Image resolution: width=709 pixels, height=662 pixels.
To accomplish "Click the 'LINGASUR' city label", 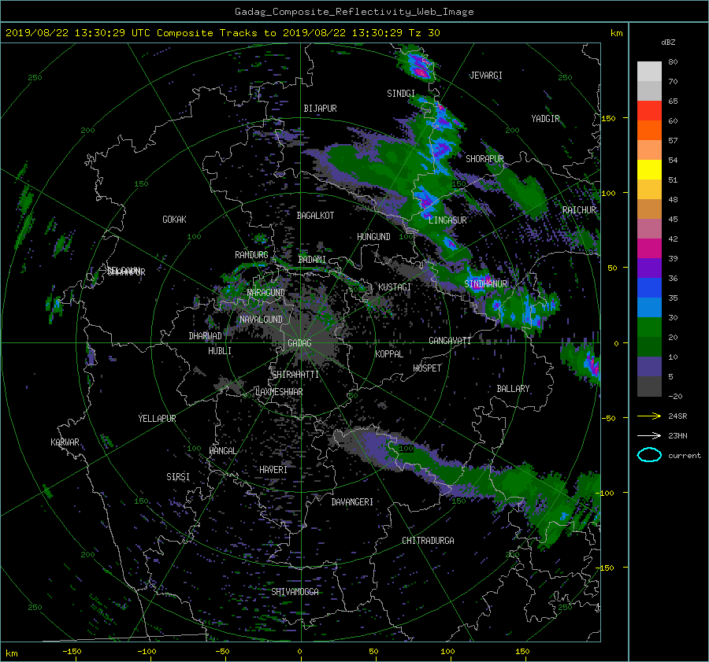I will (447, 220).
